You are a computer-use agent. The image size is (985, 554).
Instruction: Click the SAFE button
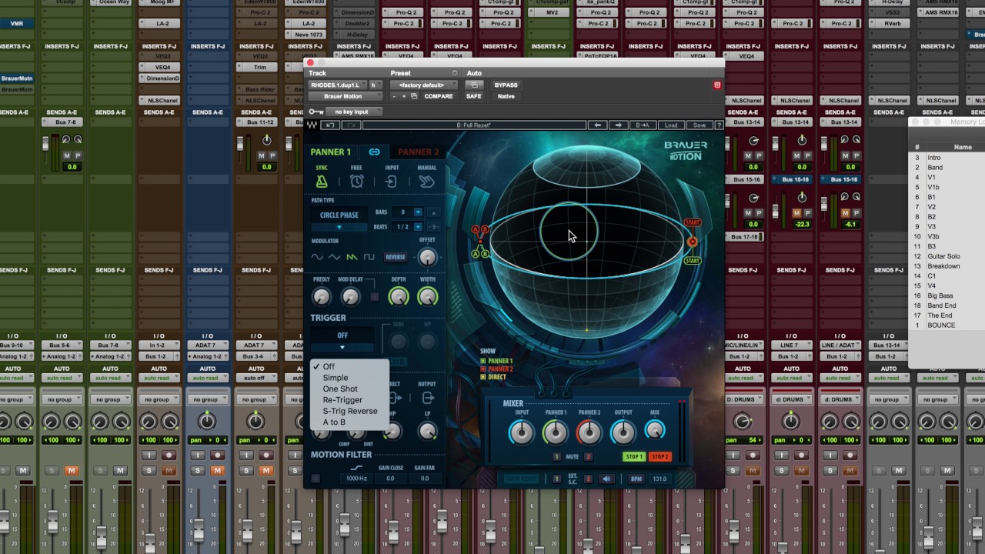pyautogui.click(x=474, y=96)
